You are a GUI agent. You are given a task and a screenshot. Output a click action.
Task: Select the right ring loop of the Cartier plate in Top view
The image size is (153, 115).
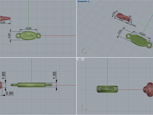[x=39, y=35]
